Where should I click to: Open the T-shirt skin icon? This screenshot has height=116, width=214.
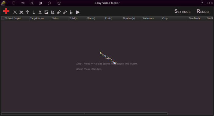coord(59,3)
